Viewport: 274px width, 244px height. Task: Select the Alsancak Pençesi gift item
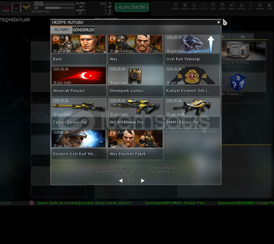click(x=78, y=82)
